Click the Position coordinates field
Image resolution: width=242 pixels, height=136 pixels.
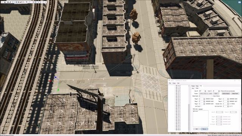pyautogui.click(x=206, y=94)
